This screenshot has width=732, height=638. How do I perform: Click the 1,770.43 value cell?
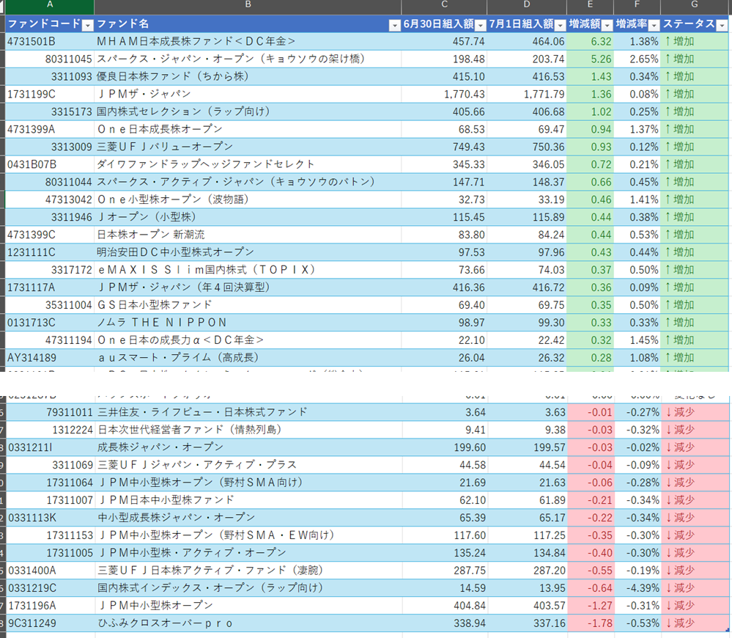[444, 95]
